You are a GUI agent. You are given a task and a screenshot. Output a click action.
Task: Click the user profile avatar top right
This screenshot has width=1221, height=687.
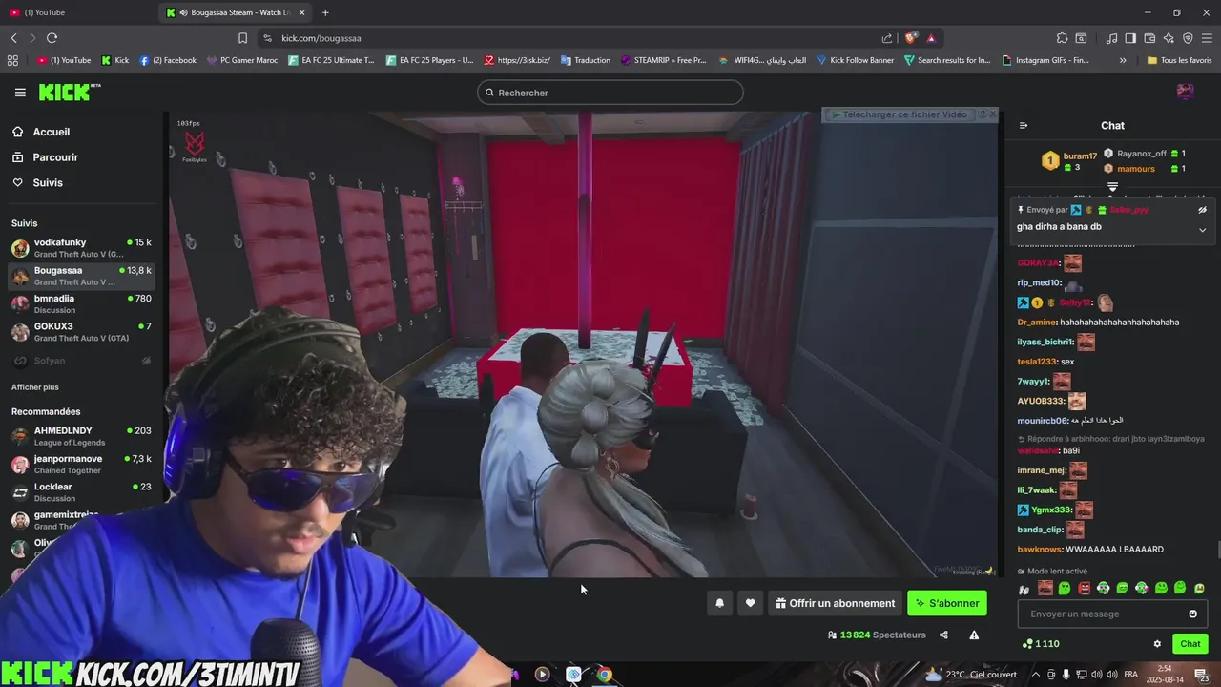pyautogui.click(x=1185, y=92)
